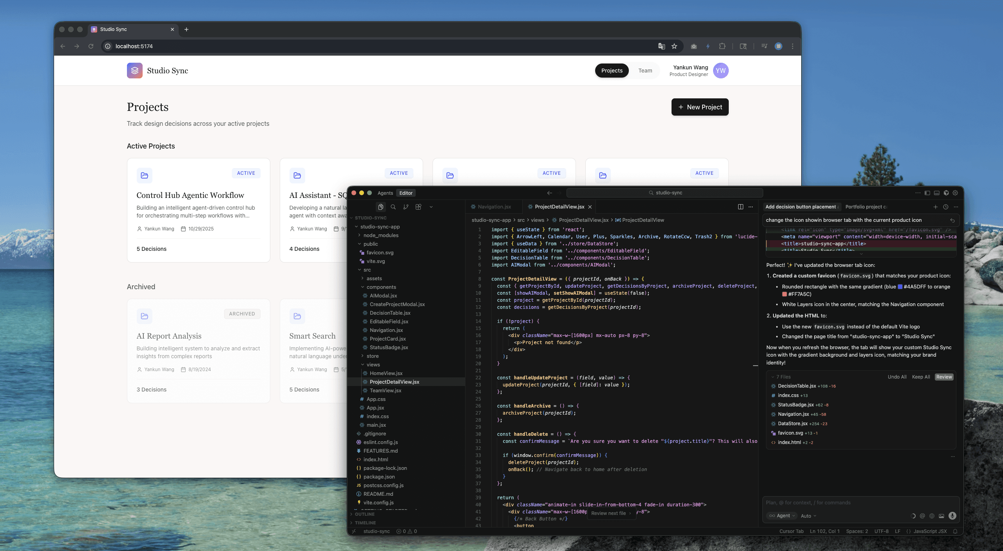Switch to Agents mode in title bar
The width and height of the screenshot is (1003, 551).
point(385,193)
